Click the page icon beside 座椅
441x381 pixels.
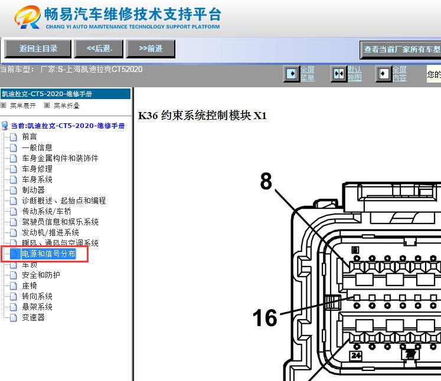point(14,286)
